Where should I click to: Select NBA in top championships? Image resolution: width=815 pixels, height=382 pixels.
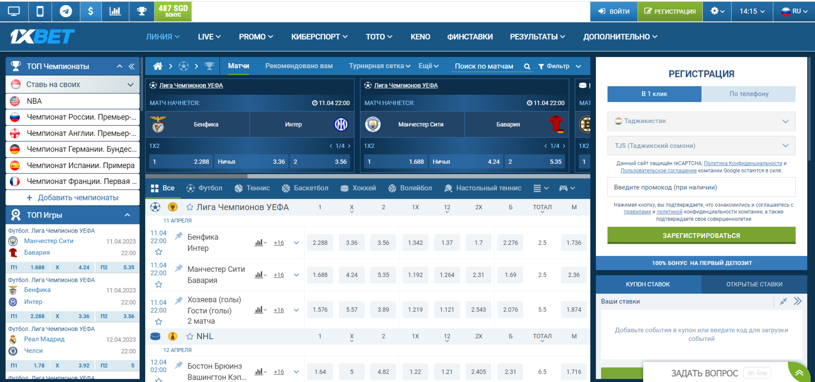tap(72, 101)
